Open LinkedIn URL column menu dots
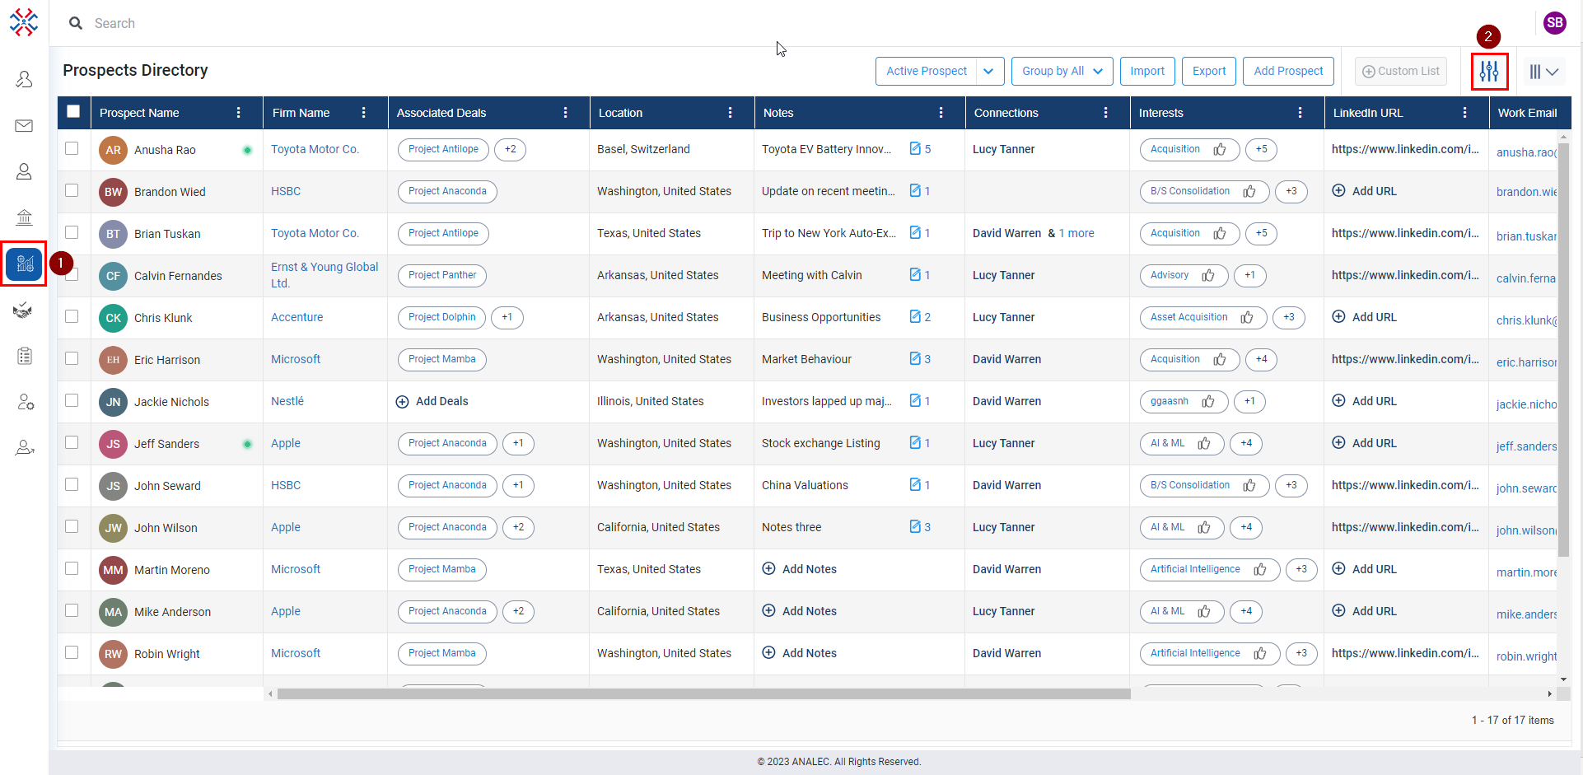The height and width of the screenshot is (775, 1583). 1465,113
